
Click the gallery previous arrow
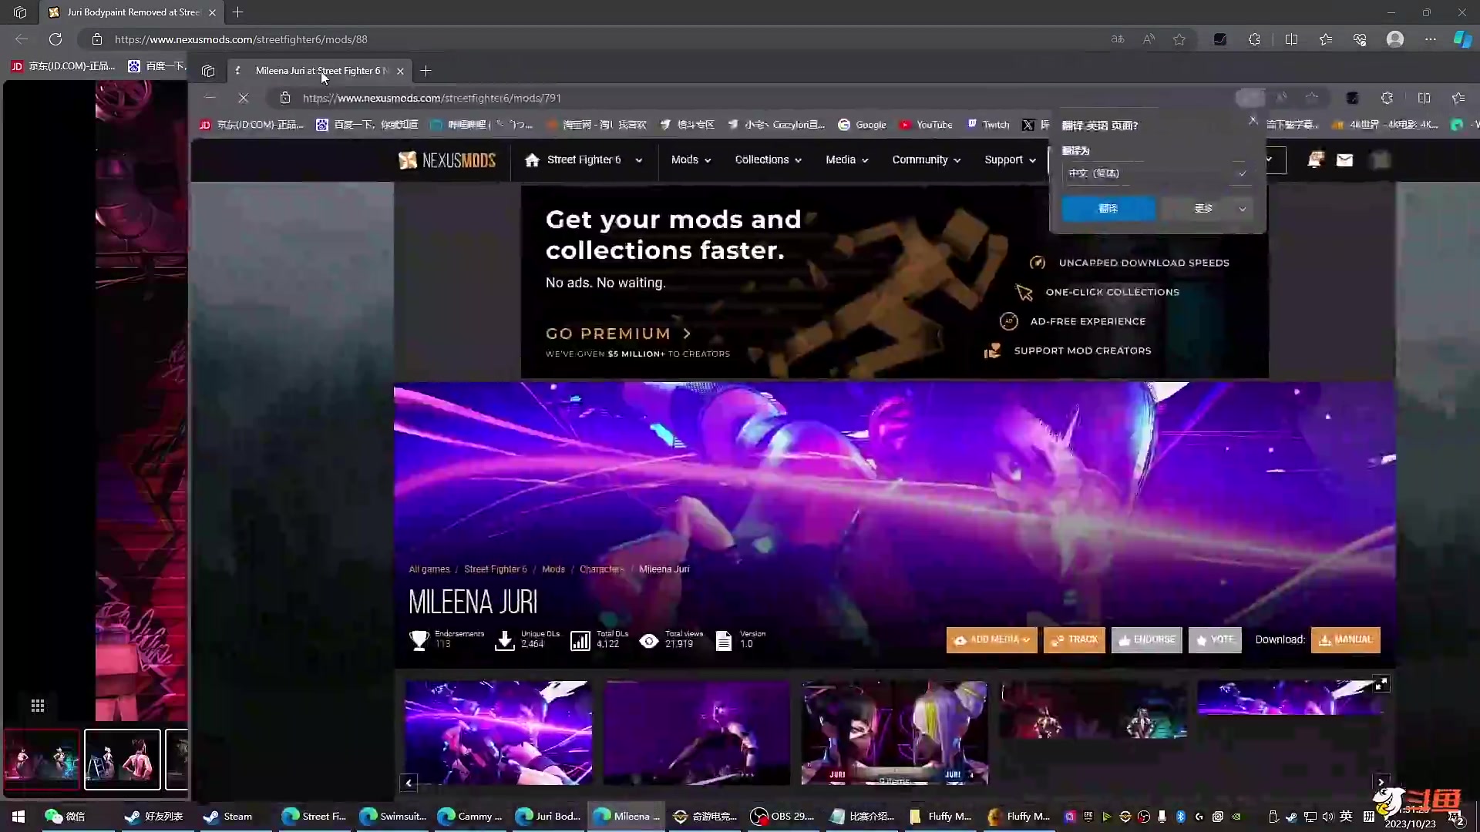pos(409,783)
